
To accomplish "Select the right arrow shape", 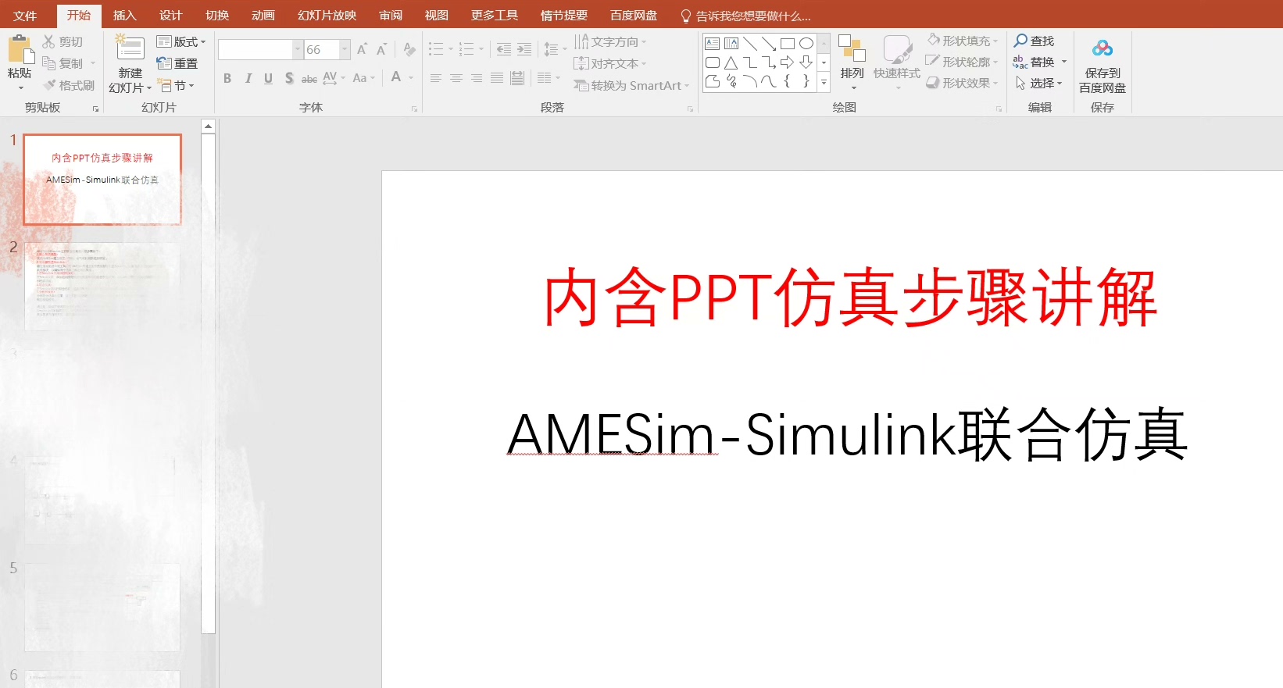I will click(x=788, y=62).
